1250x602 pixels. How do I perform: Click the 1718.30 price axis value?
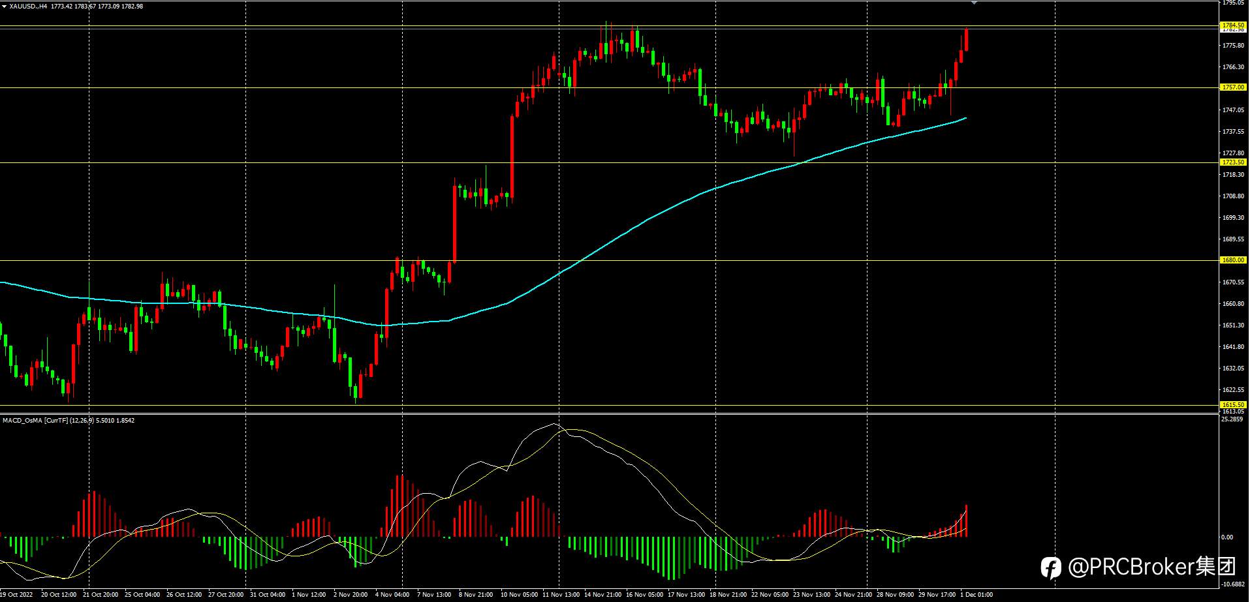click(x=1233, y=175)
